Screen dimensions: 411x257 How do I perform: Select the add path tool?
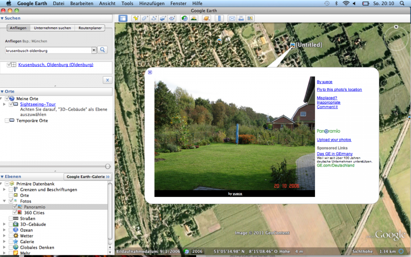click(x=154, y=19)
